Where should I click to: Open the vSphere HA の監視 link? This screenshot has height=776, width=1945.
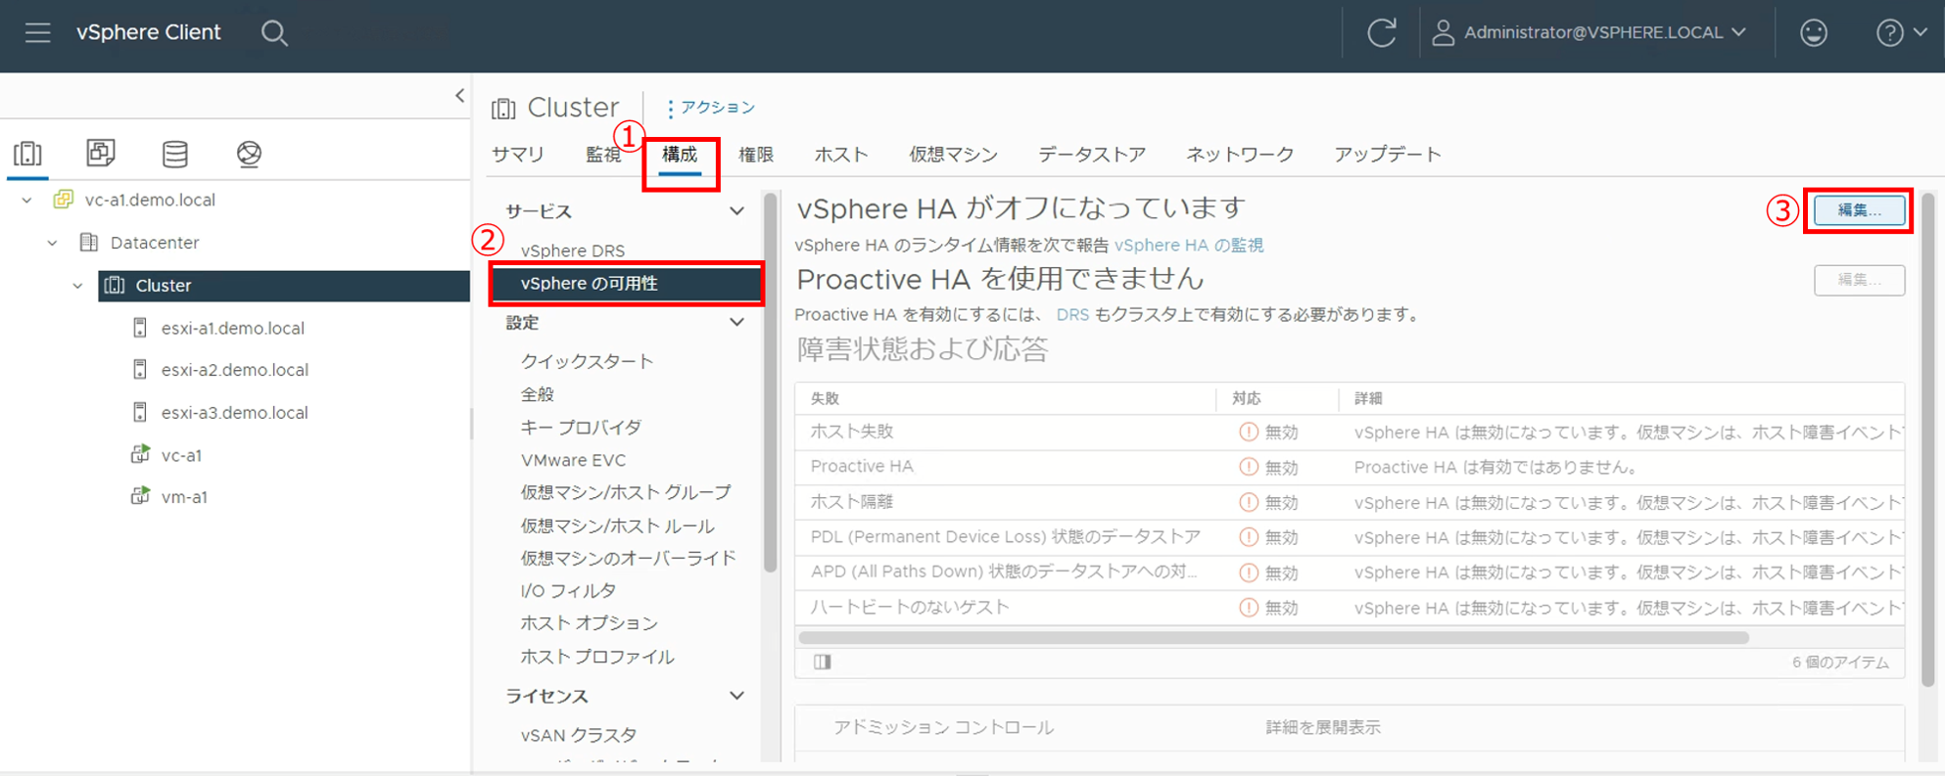pyautogui.click(x=1189, y=246)
